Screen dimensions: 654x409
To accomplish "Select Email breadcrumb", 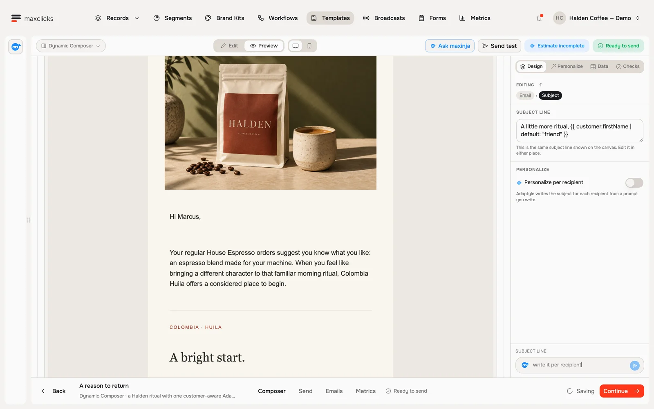I will 525,95.
